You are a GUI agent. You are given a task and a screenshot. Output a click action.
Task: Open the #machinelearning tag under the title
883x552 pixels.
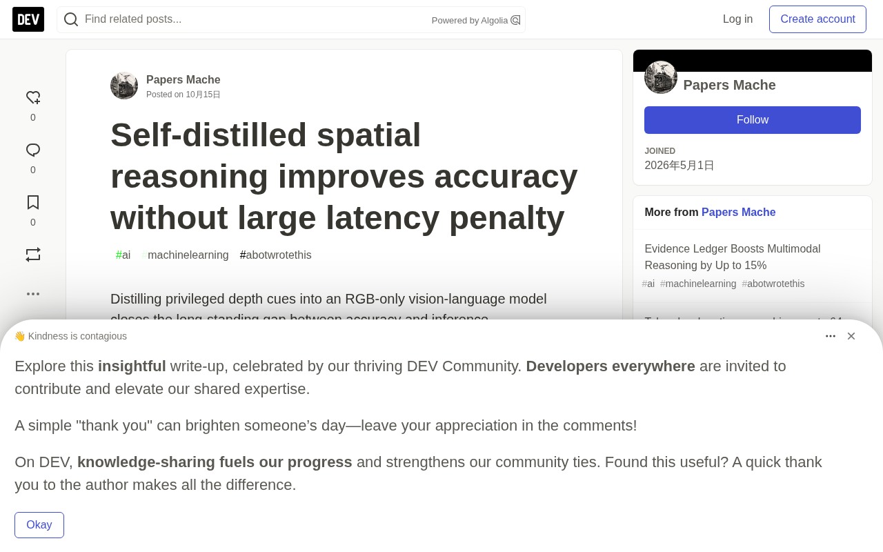[185, 255]
